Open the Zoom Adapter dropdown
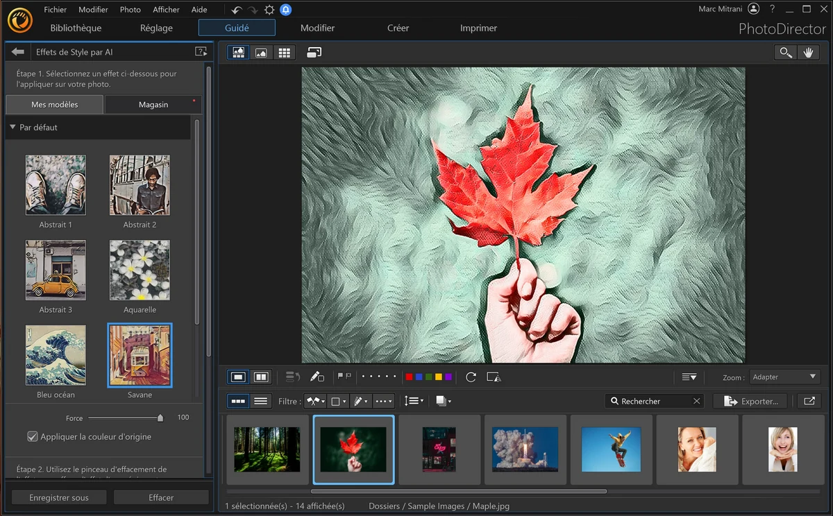The width and height of the screenshot is (833, 516). tap(784, 377)
